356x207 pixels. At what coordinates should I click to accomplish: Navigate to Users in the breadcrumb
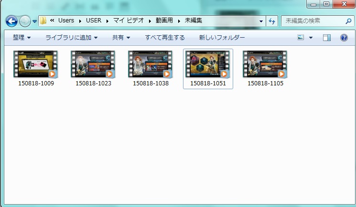(66, 21)
